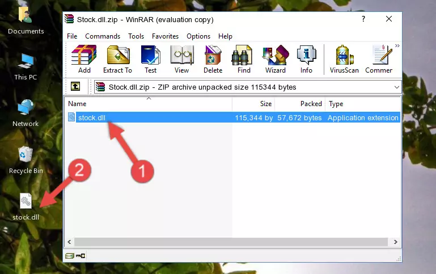Open the View file tool
Screen dimensions: 436x274
(x=182, y=59)
